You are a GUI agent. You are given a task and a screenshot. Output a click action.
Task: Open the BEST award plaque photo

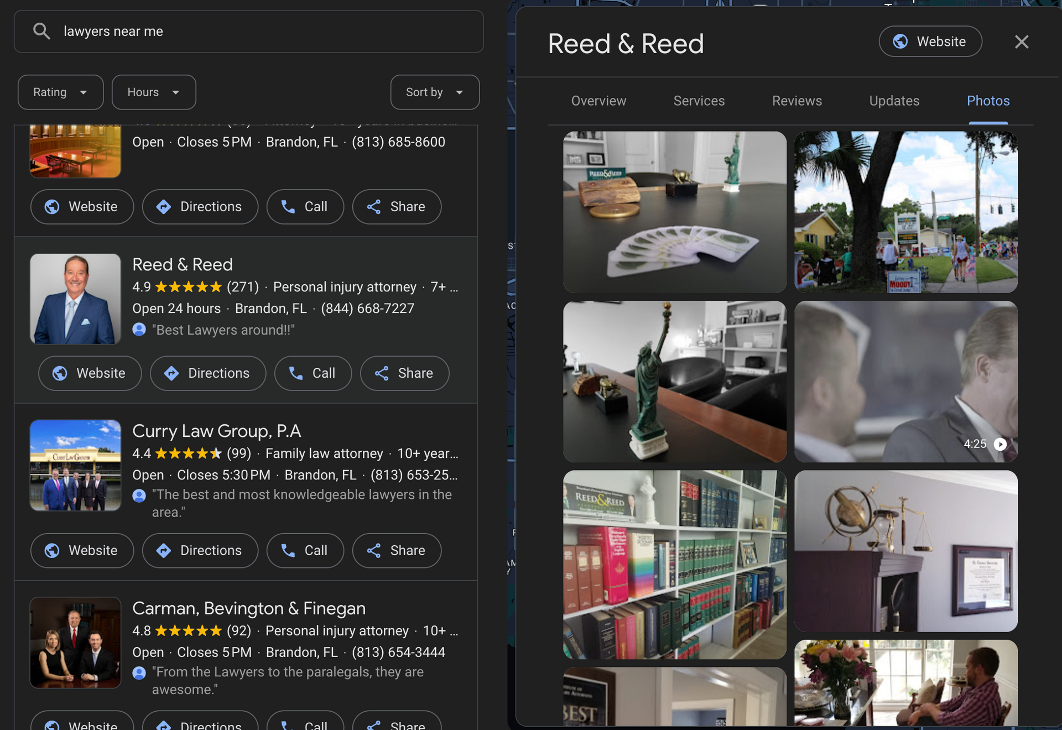pos(675,696)
